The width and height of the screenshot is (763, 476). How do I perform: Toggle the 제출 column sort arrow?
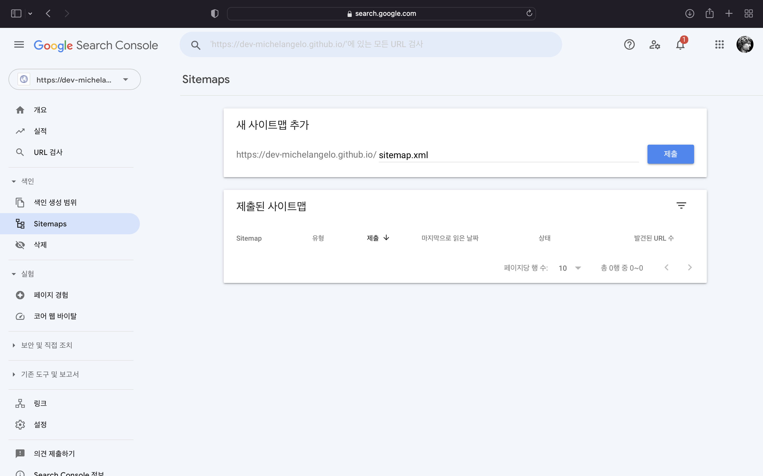point(387,238)
